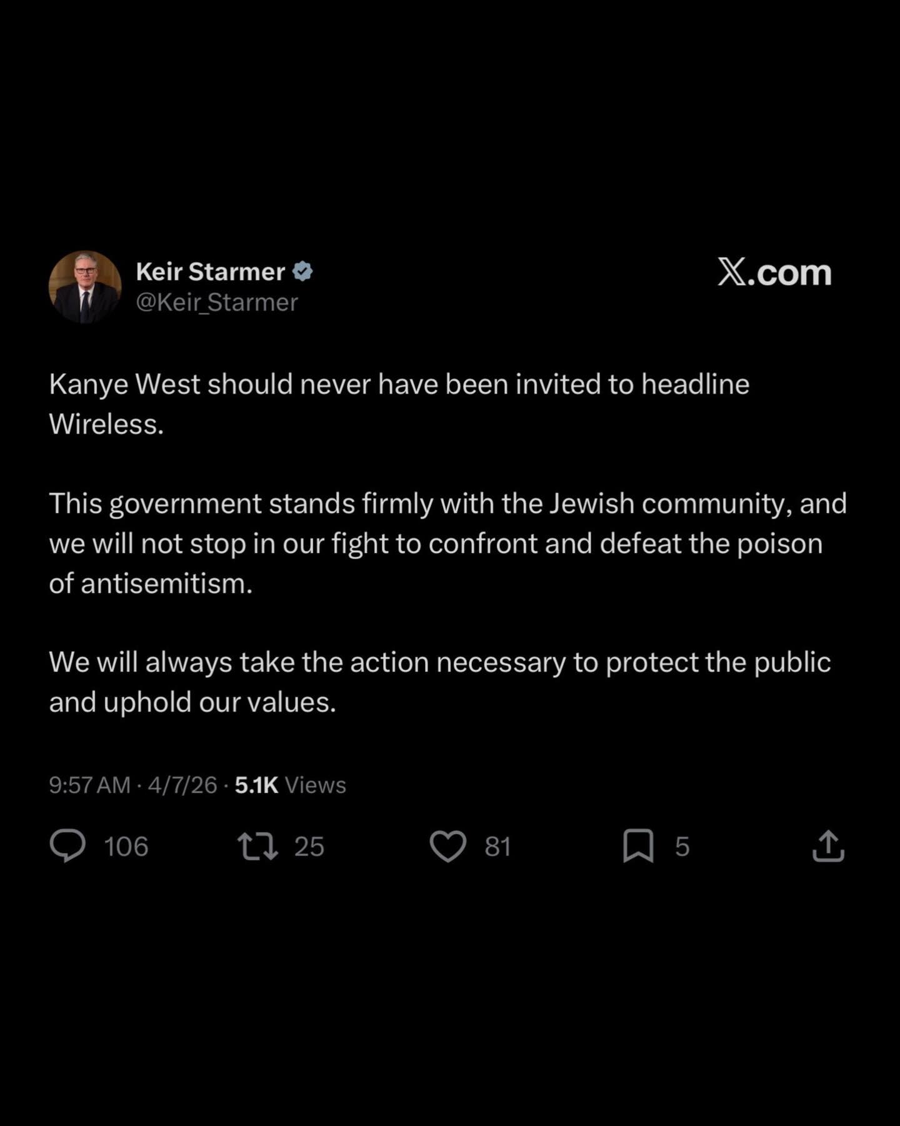Click the 5 bookmarks count
The image size is (900, 1126).
pos(682,847)
